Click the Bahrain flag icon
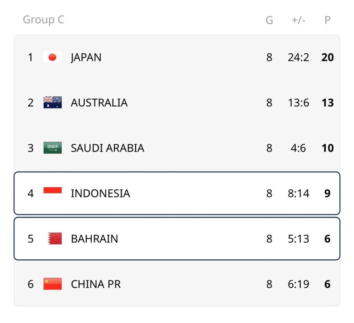Screen dimensions: 354x323 point(55,238)
